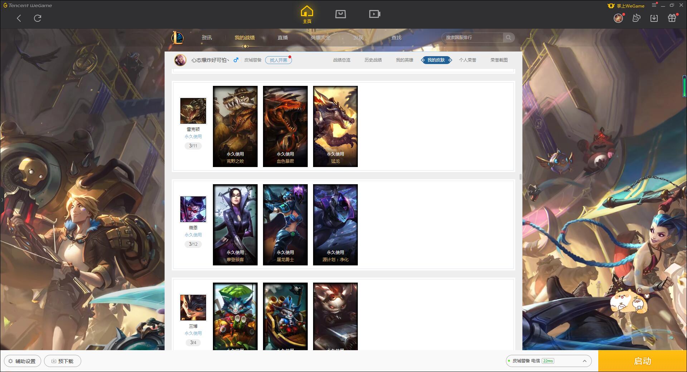The image size is (687, 372).
Task: Open the 荒野之咬 skin card
Action: pyautogui.click(x=235, y=126)
